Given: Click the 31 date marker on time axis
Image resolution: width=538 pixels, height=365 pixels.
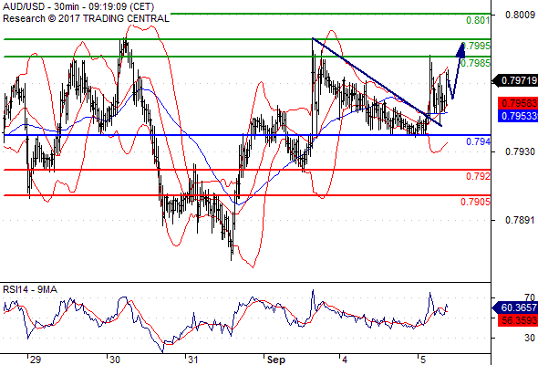Looking at the screenshot, I should (192, 360).
